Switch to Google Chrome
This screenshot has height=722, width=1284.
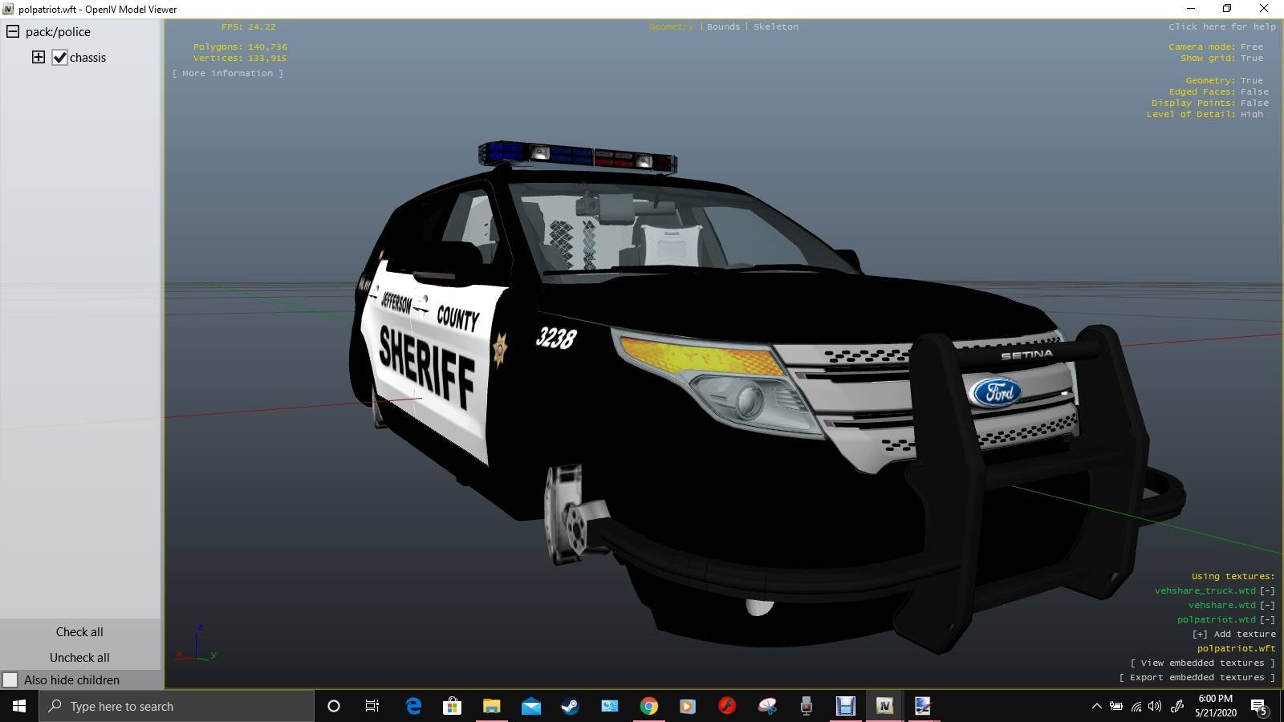click(x=649, y=706)
